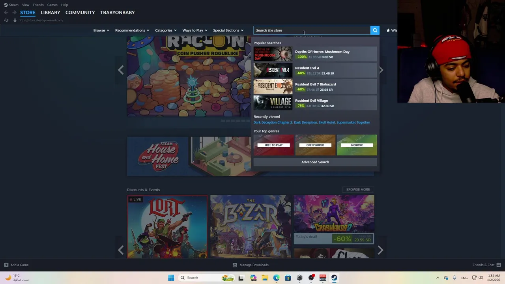This screenshot has height=284, width=505.
Task: Click the search magnifier button
Action: pyautogui.click(x=375, y=30)
